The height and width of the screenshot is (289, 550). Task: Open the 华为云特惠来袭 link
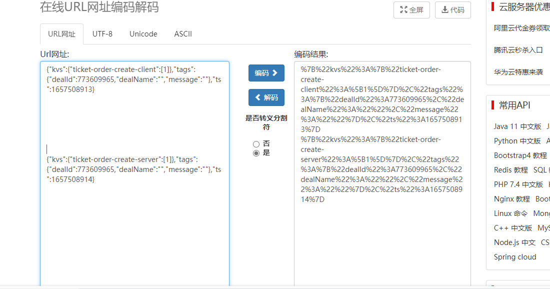coord(518,72)
